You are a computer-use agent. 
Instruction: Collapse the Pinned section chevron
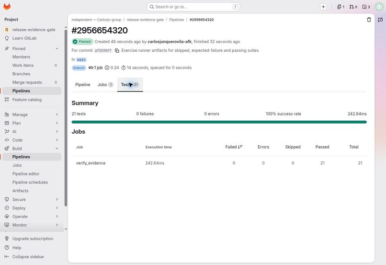coord(57,48)
